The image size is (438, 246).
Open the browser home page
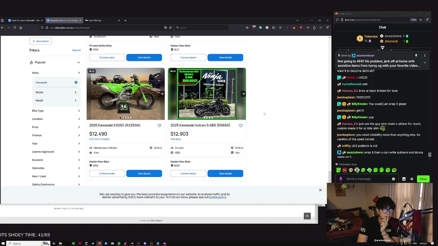click(21, 28)
